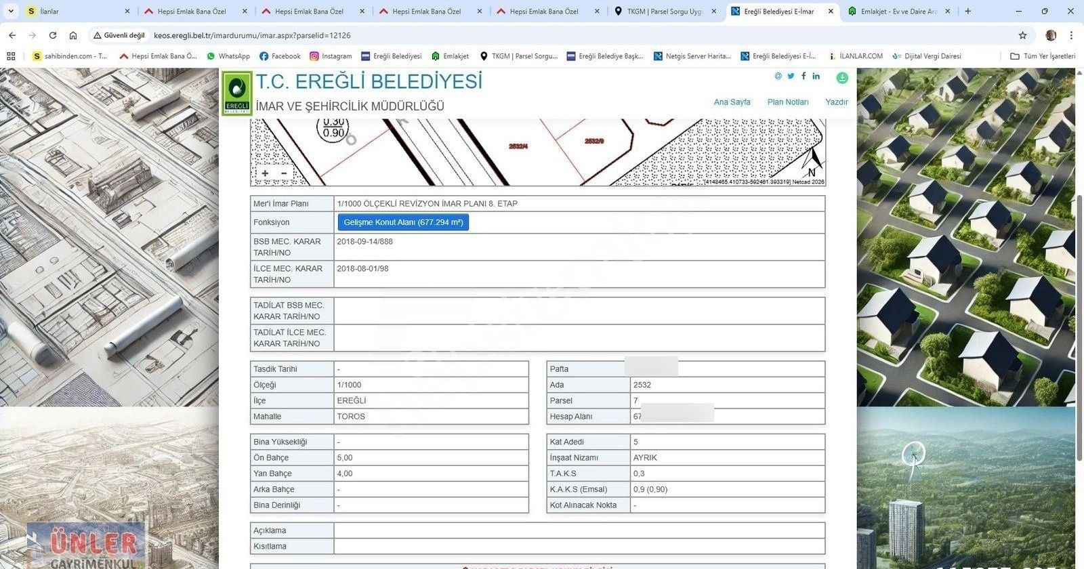The width and height of the screenshot is (1084, 569).
Task: Expand the Tüm Yer İşaretleri bookmarks folder
Action: 1042,56
